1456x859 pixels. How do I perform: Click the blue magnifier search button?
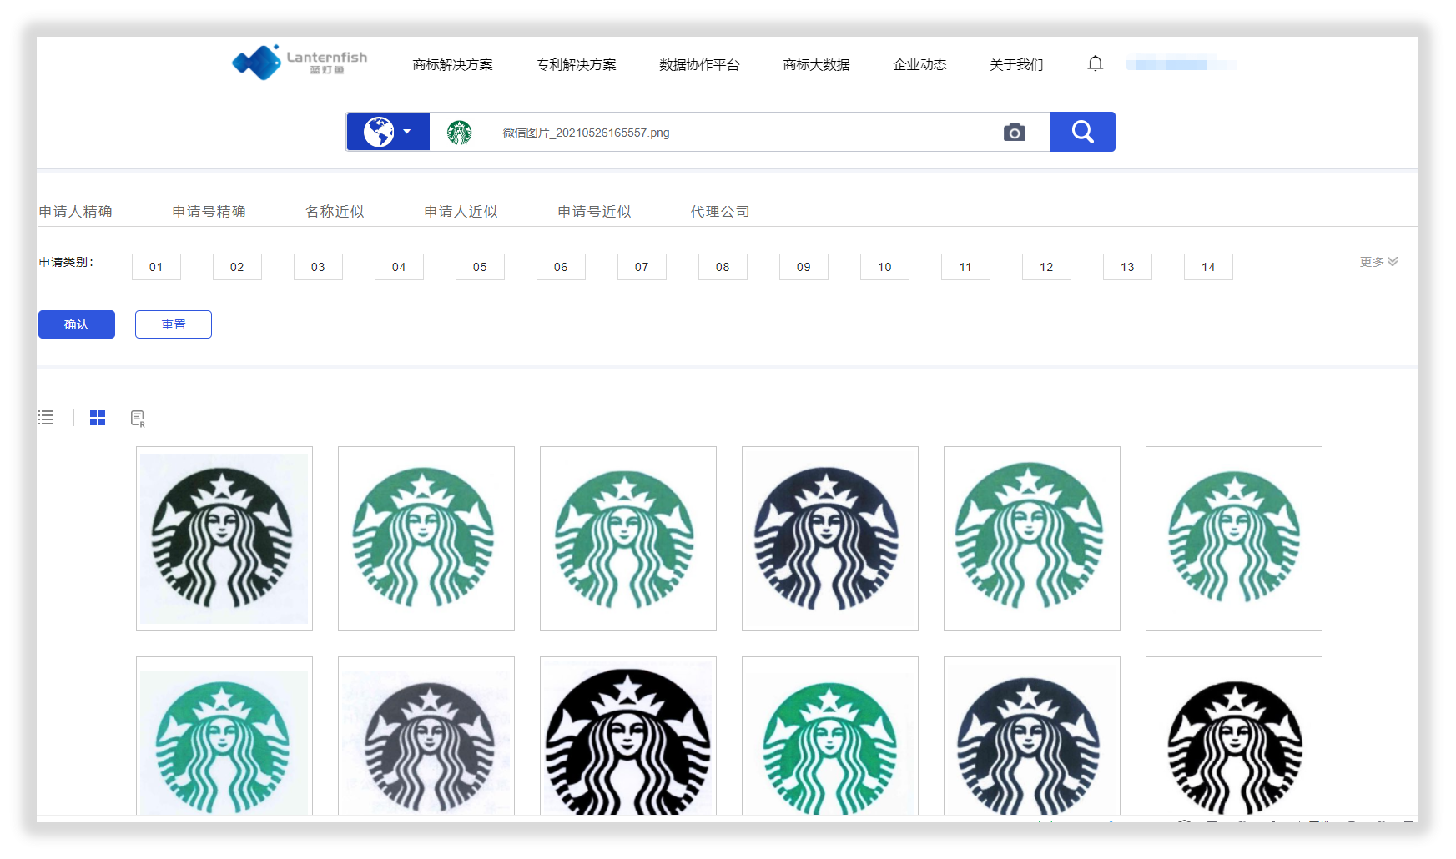1082,132
